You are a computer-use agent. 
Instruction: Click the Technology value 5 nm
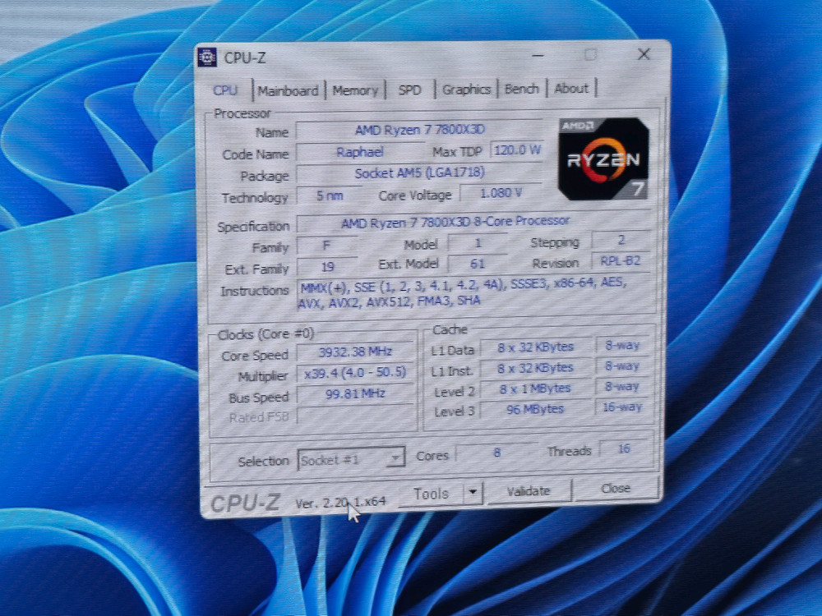[330, 196]
